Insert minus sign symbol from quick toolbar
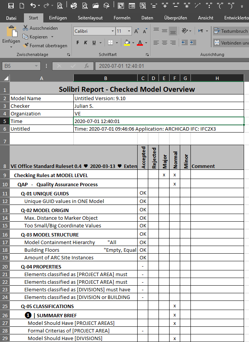The image size is (249, 342). 176,6
